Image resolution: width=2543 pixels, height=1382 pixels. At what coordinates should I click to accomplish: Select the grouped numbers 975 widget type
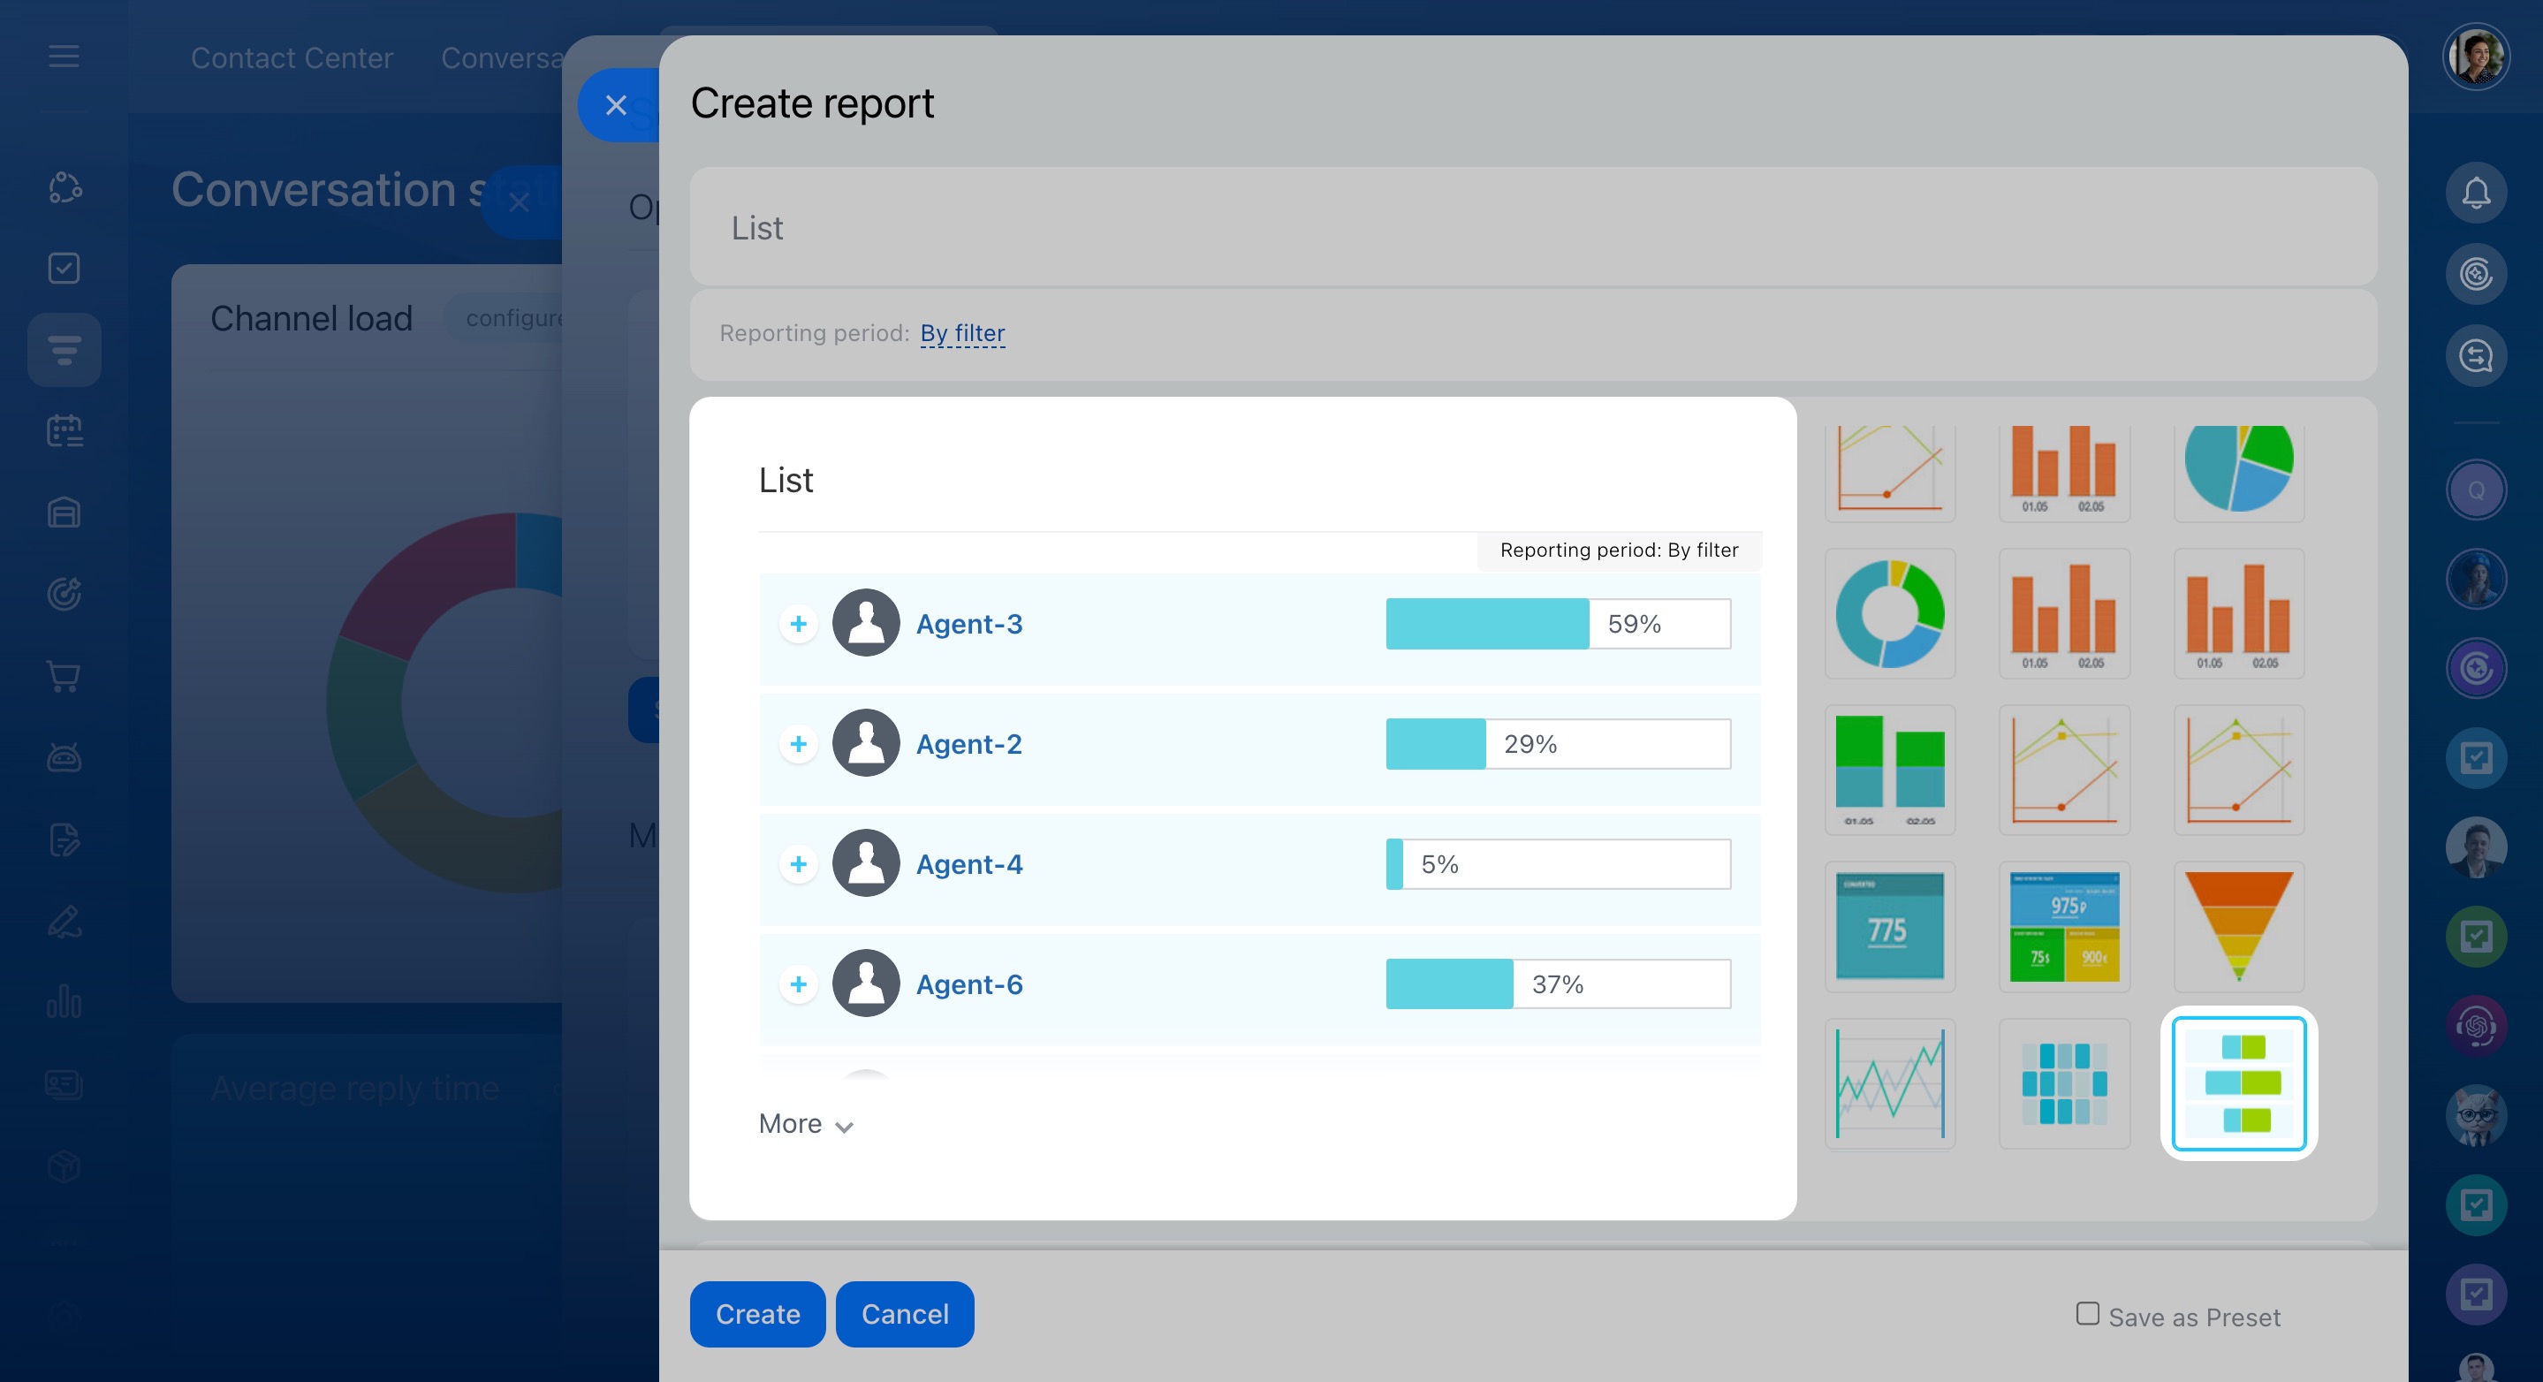(2063, 925)
